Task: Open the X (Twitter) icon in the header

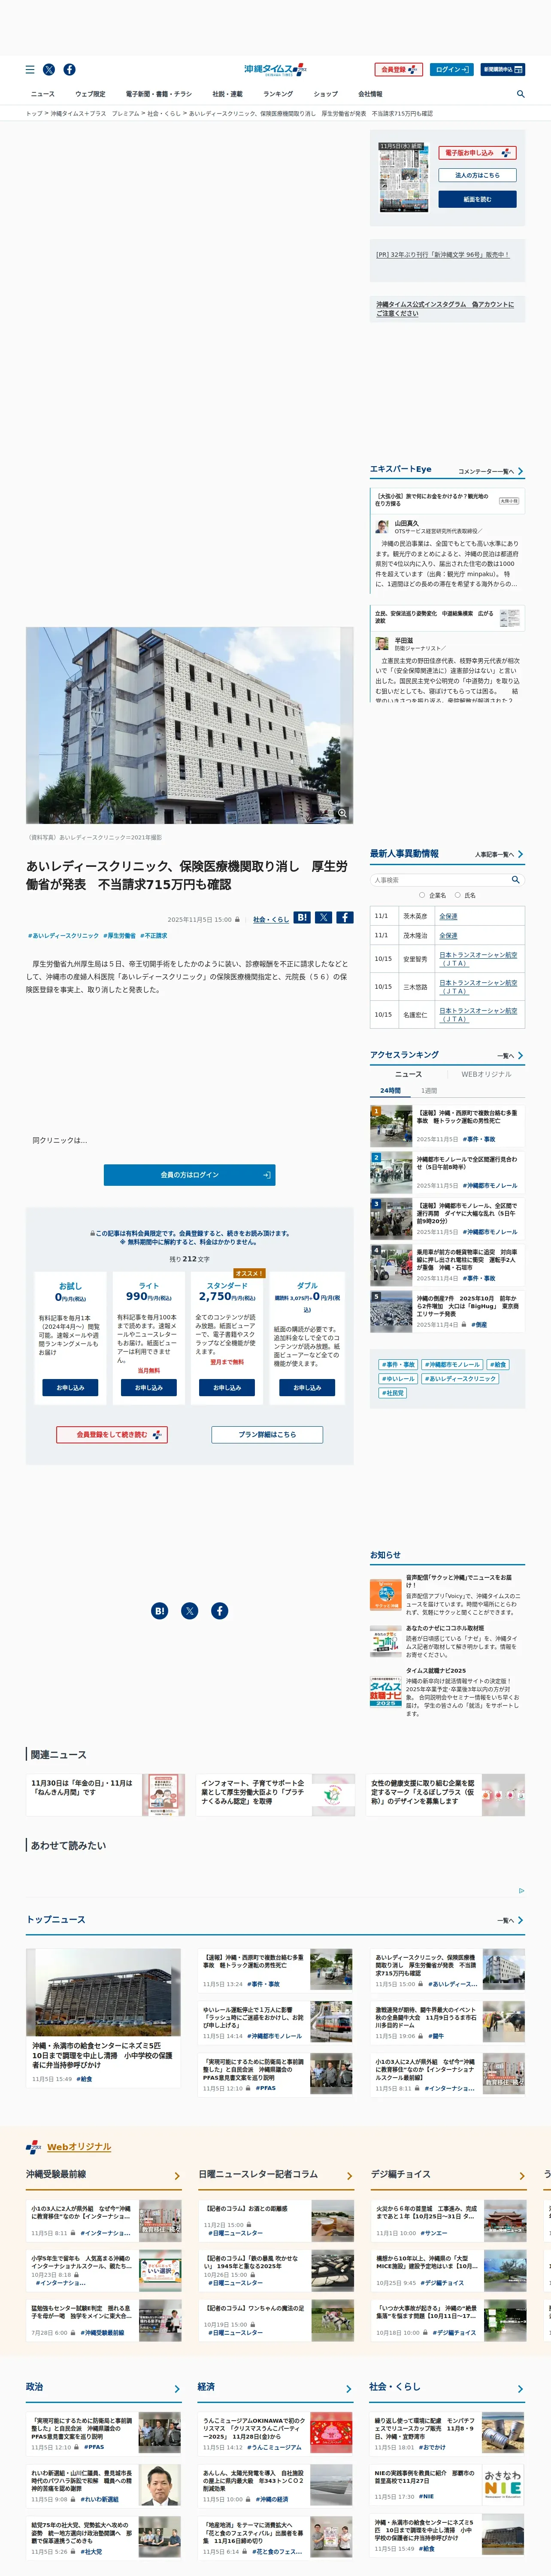Action: coord(49,70)
